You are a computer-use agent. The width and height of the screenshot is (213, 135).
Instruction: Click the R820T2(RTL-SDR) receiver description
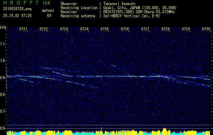139,12
